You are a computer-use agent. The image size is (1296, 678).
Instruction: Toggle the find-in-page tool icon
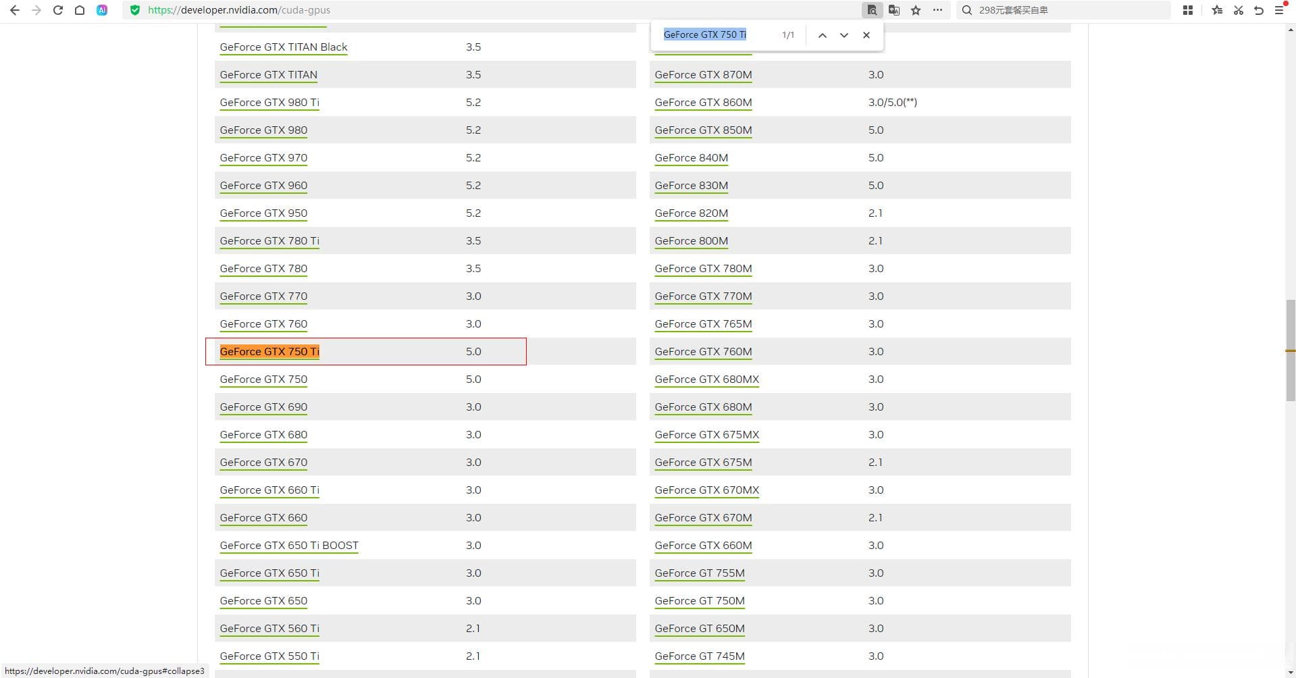[872, 10]
